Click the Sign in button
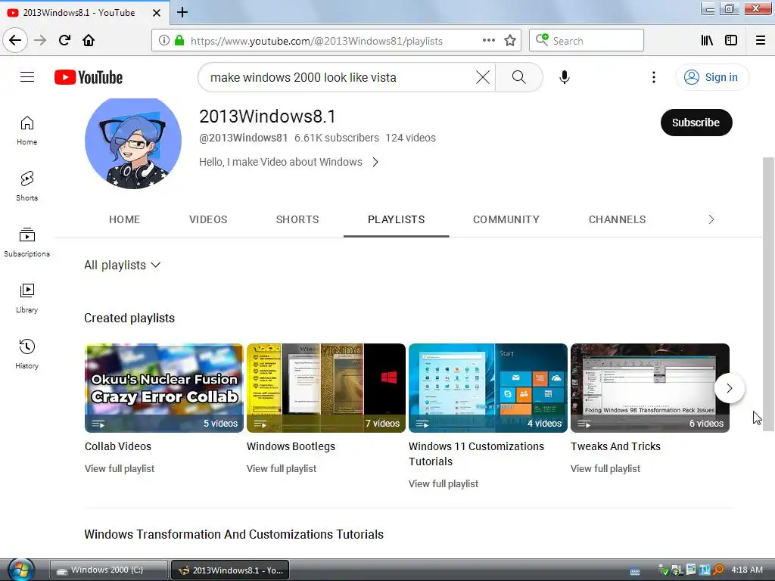 [712, 77]
